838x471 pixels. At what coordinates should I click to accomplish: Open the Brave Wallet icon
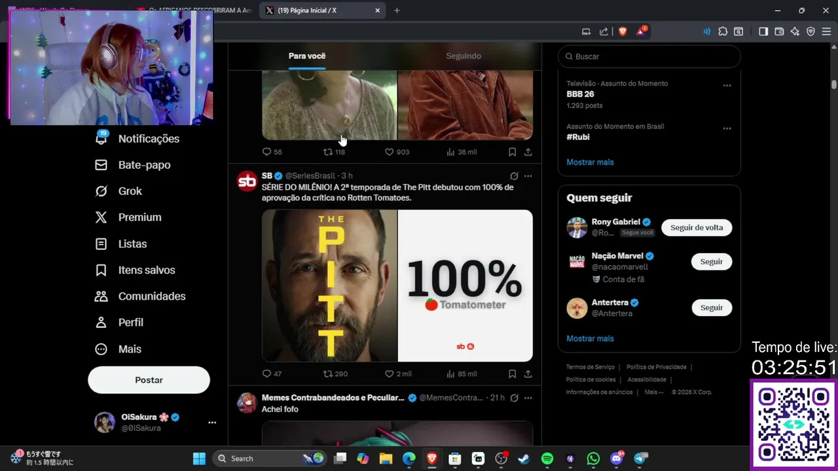point(779,31)
